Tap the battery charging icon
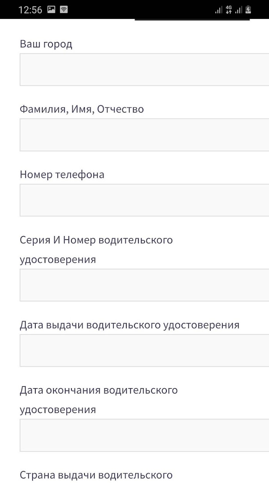The width and height of the screenshot is (269, 483). 248,10
